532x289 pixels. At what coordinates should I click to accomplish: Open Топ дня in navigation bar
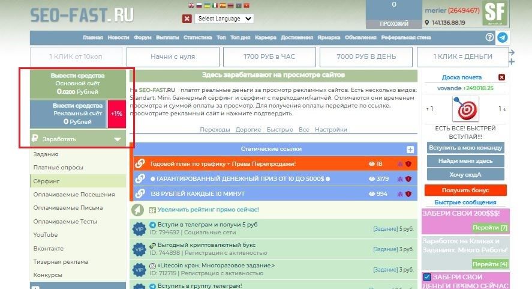pyautogui.click(x=241, y=37)
